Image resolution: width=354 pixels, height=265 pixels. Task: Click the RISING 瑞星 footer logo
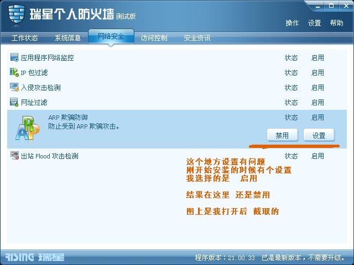(34, 257)
